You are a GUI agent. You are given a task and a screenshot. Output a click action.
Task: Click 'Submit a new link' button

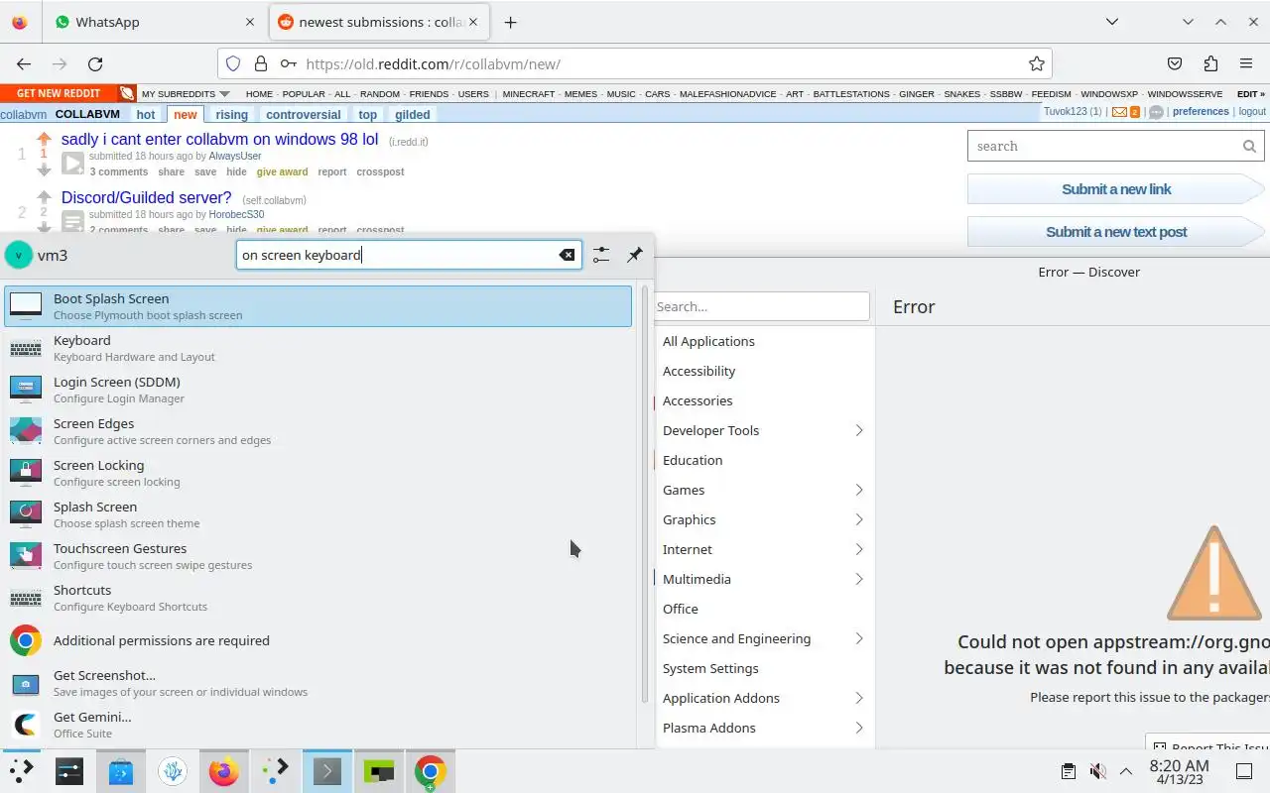point(1116,189)
